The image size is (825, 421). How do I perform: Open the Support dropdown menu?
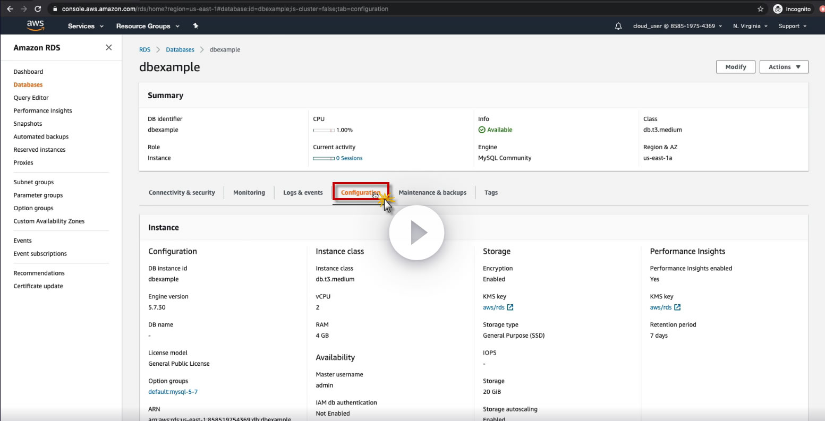coord(793,26)
